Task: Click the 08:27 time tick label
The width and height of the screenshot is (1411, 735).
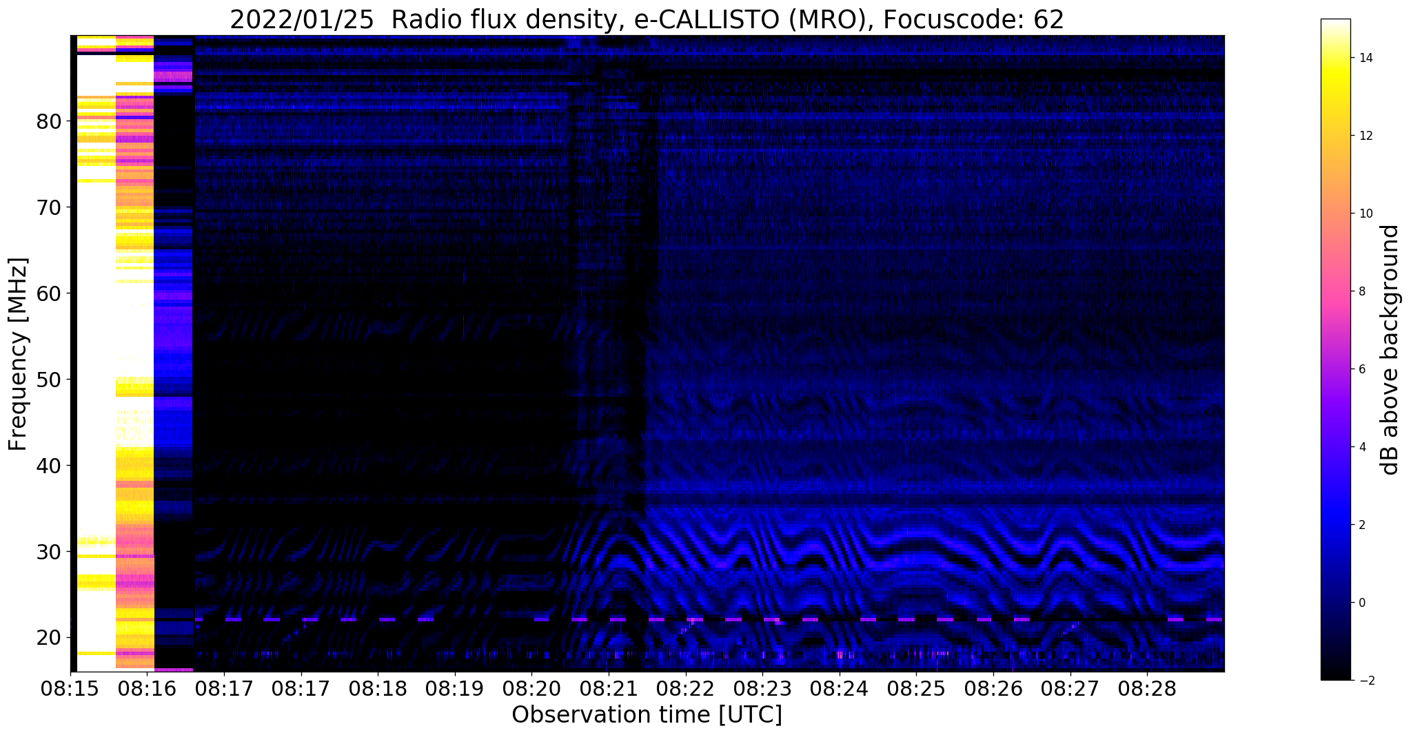Action: point(1070,690)
